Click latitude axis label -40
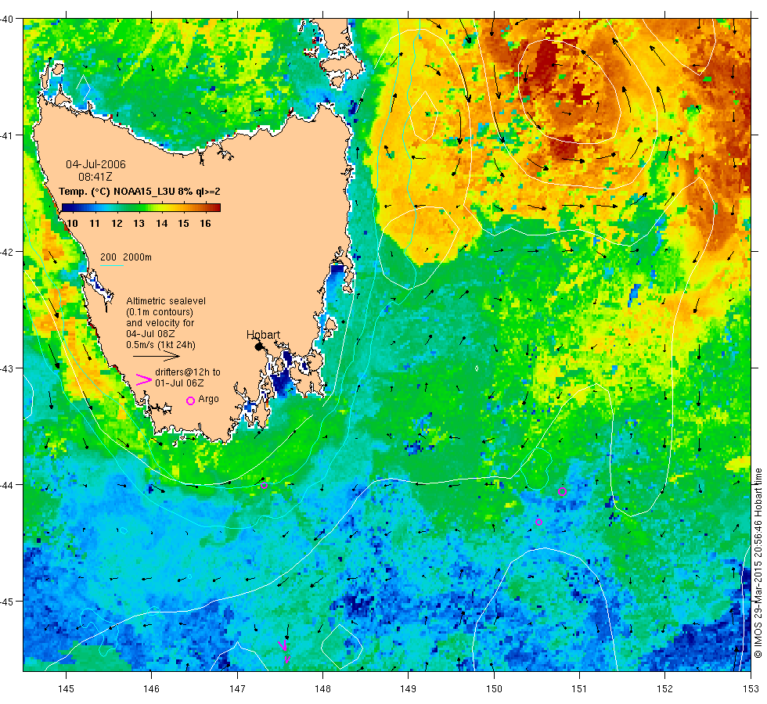Screen dimensions: 767x704 click(x=7, y=19)
